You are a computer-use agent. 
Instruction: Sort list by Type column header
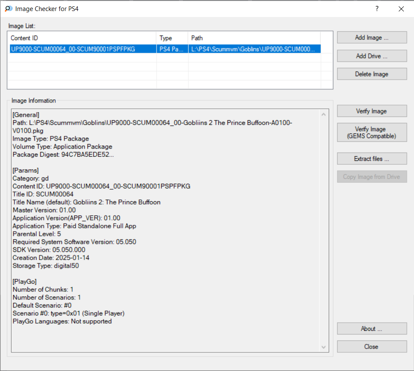(x=172, y=38)
